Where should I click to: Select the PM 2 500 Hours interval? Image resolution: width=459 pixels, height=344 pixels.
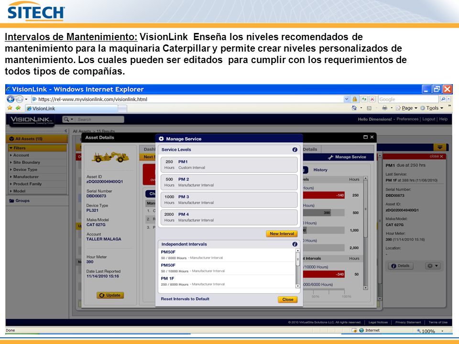click(x=229, y=182)
